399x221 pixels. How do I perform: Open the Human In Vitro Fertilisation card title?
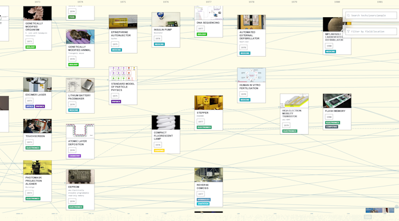250,86
